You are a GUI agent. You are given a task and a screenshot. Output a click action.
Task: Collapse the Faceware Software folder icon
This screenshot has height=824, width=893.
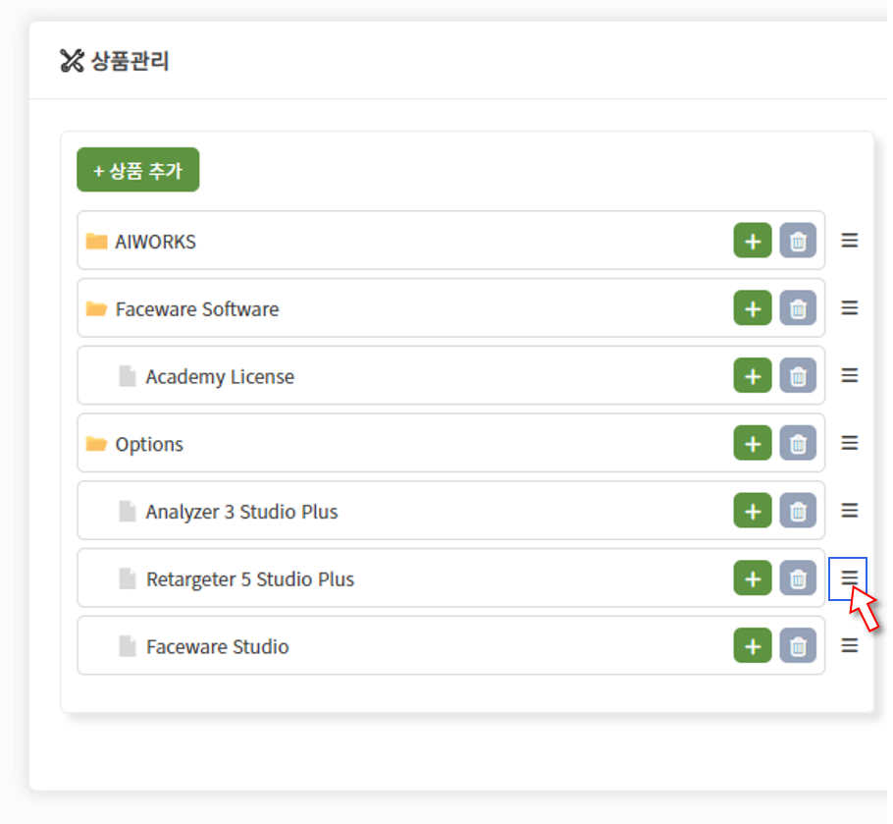point(96,308)
